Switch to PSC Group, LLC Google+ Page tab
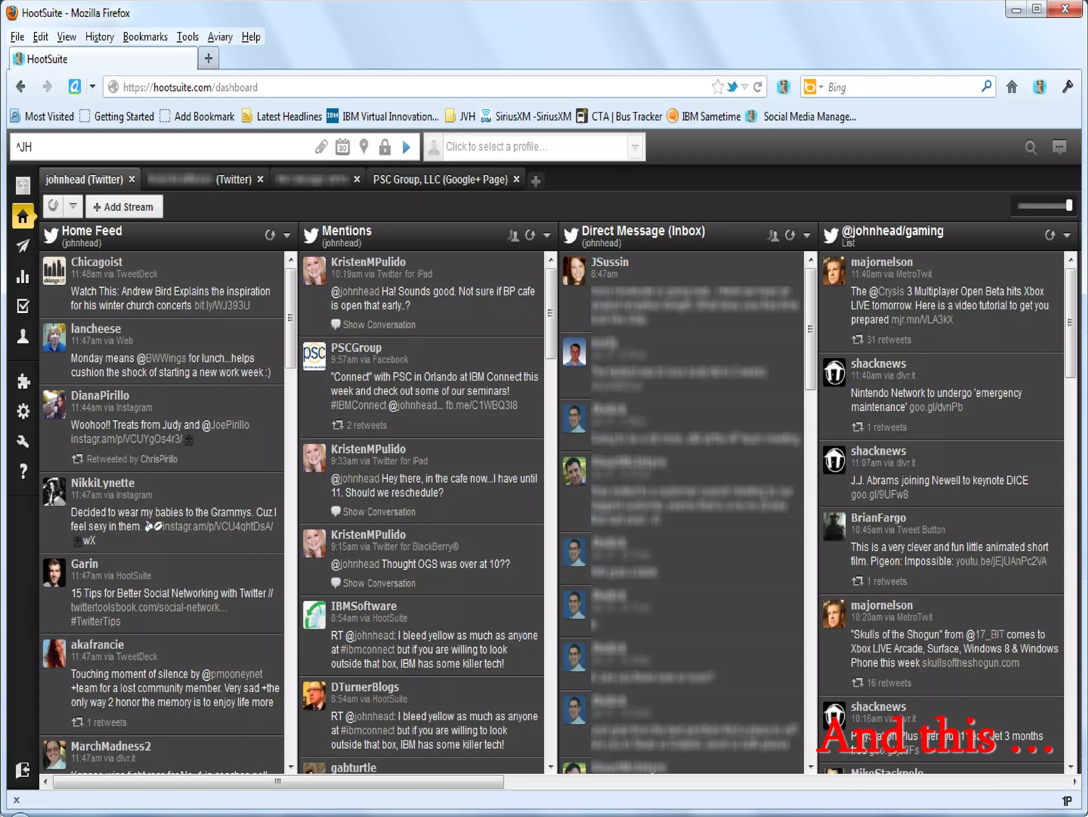 coord(440,180)
